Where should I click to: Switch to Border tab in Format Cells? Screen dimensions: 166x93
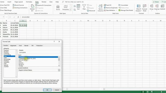click(26, 45)
